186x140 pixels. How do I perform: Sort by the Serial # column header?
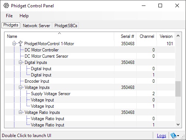coord(125,36)
